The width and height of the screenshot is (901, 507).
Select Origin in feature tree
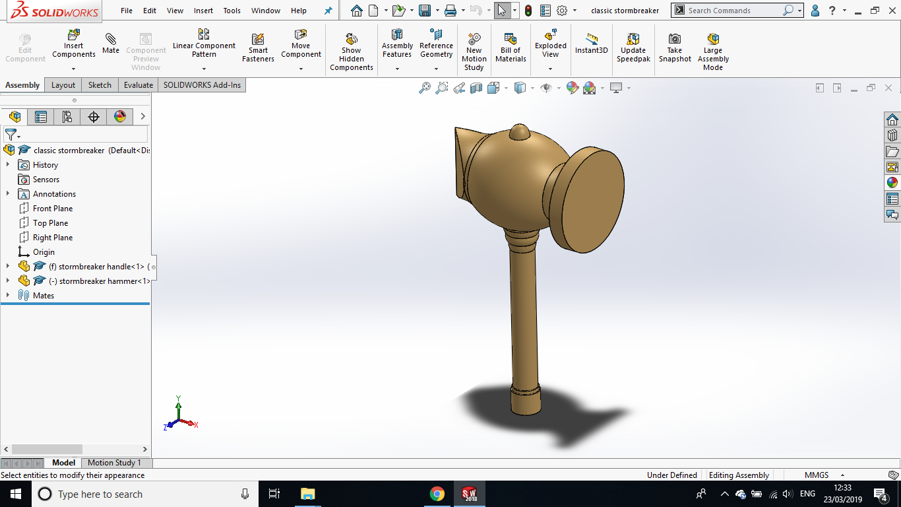click(x=44, y=252)
